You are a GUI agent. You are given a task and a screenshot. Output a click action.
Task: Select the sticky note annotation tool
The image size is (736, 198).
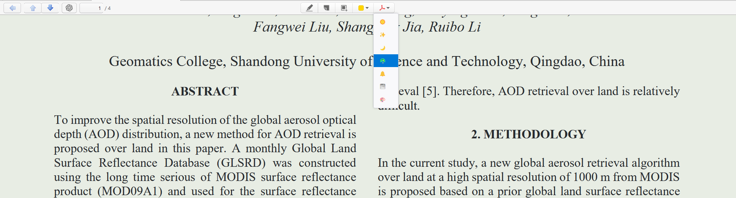coord(326,8)
